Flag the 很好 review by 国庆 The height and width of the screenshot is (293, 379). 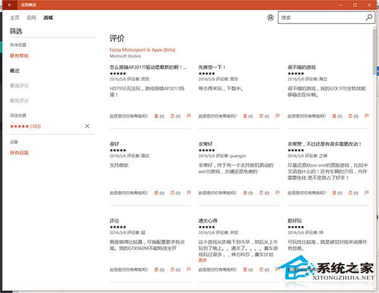[189, 192]
